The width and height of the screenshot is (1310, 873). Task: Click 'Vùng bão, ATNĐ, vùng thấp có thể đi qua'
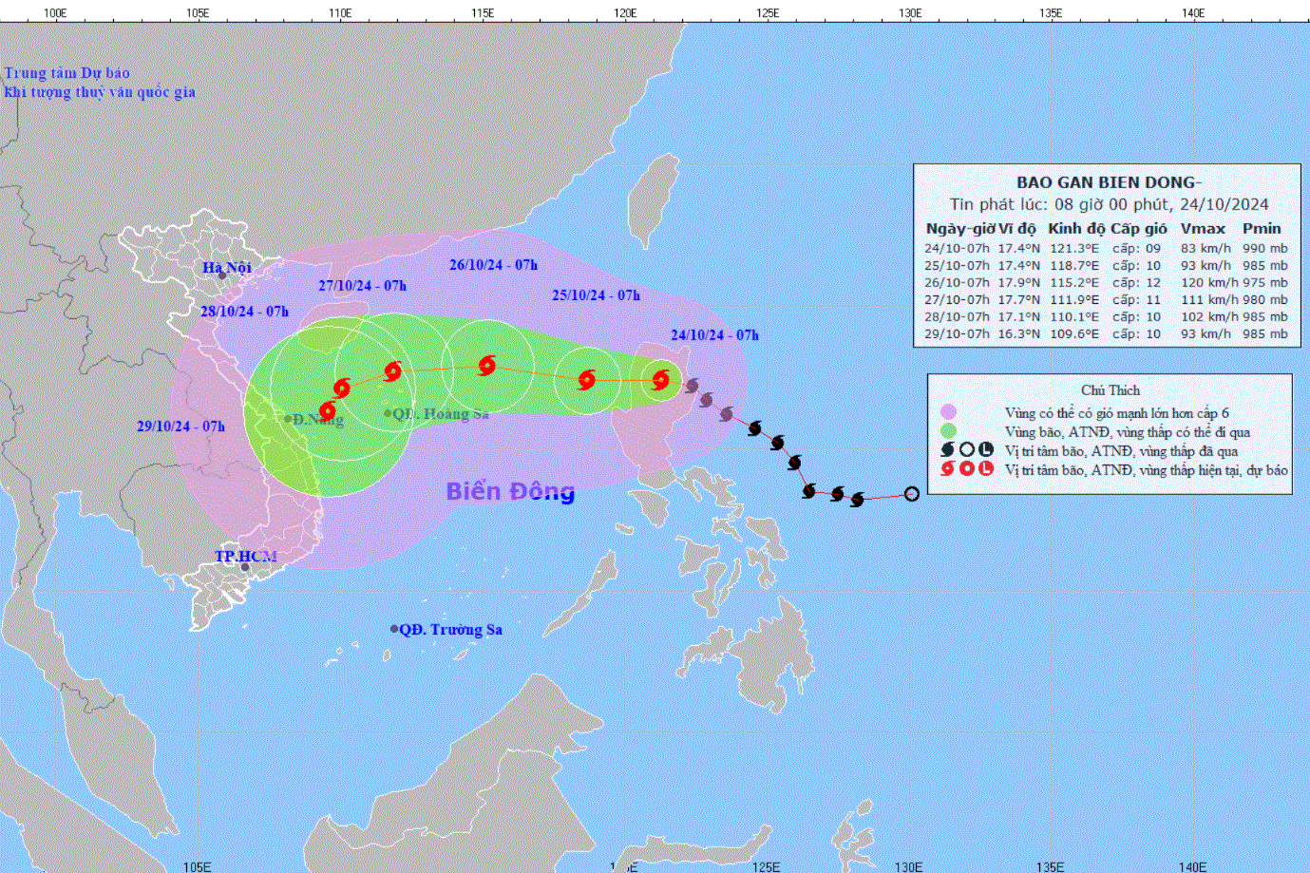pos(1128,432)
